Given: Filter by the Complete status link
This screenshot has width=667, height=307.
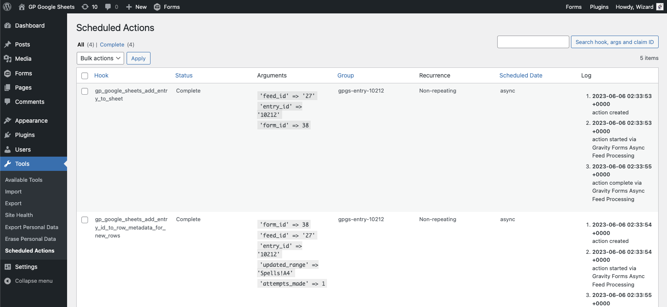Looking at the screenshot, I should point(112,44).
